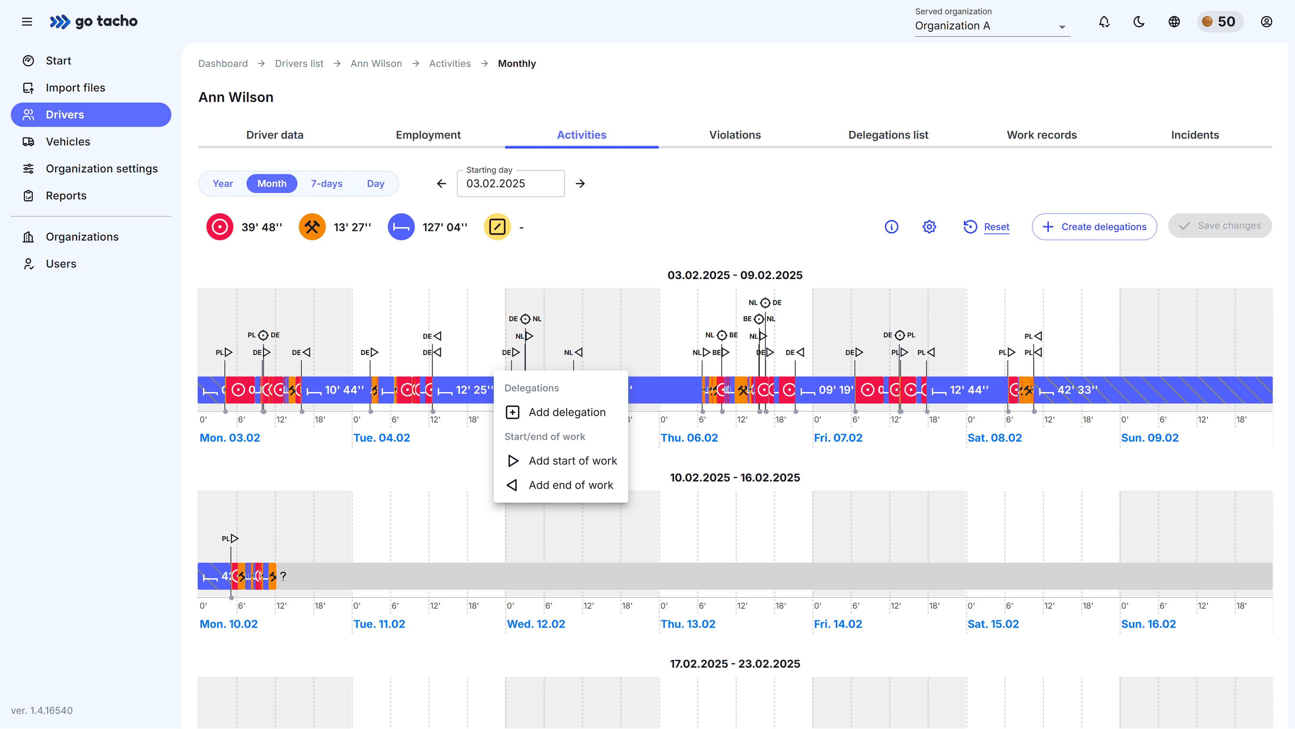Click the 50 coins balance indicator
1295x729 pixels.
pyautogui.click(x=1220, y=22)
